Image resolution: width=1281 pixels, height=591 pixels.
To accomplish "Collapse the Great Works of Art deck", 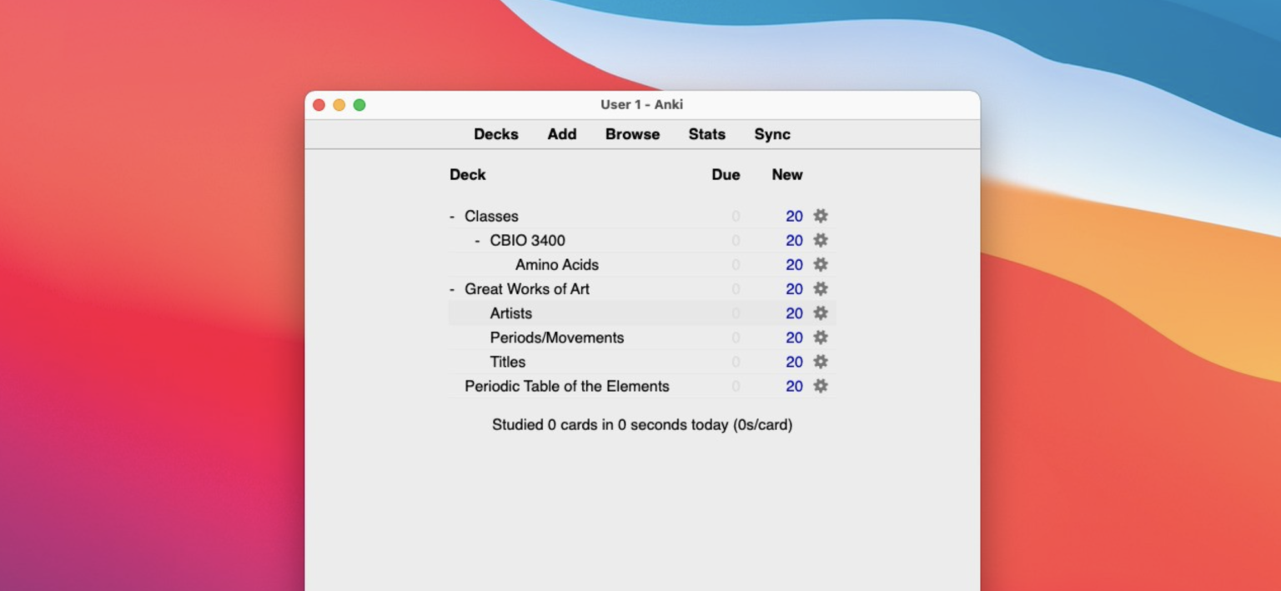I will click(452, 288).
